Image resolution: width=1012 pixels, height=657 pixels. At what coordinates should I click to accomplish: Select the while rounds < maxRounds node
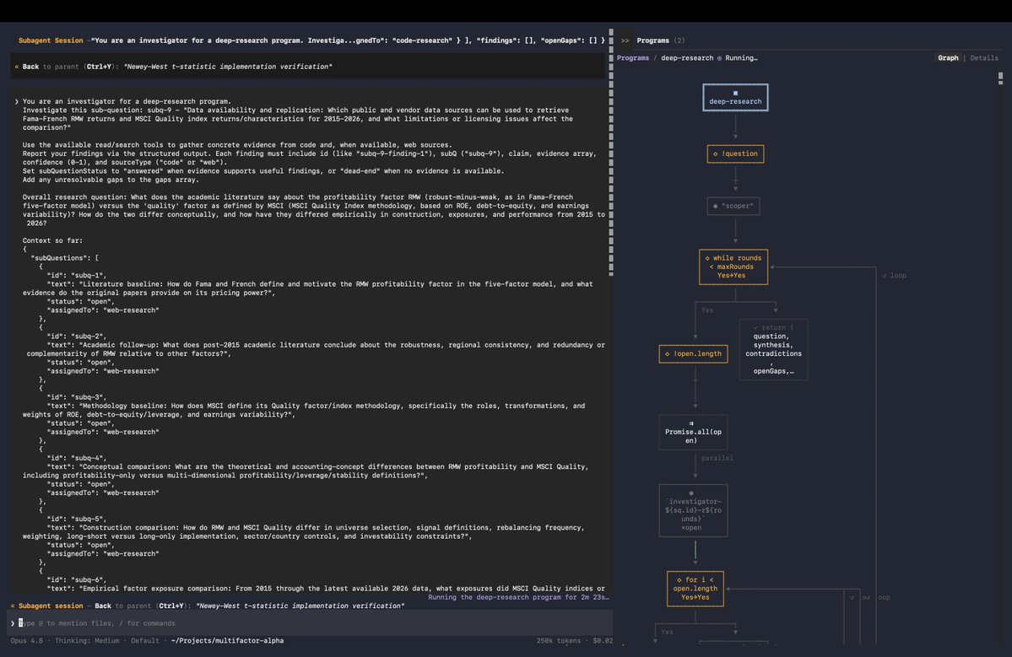point(733,267)
